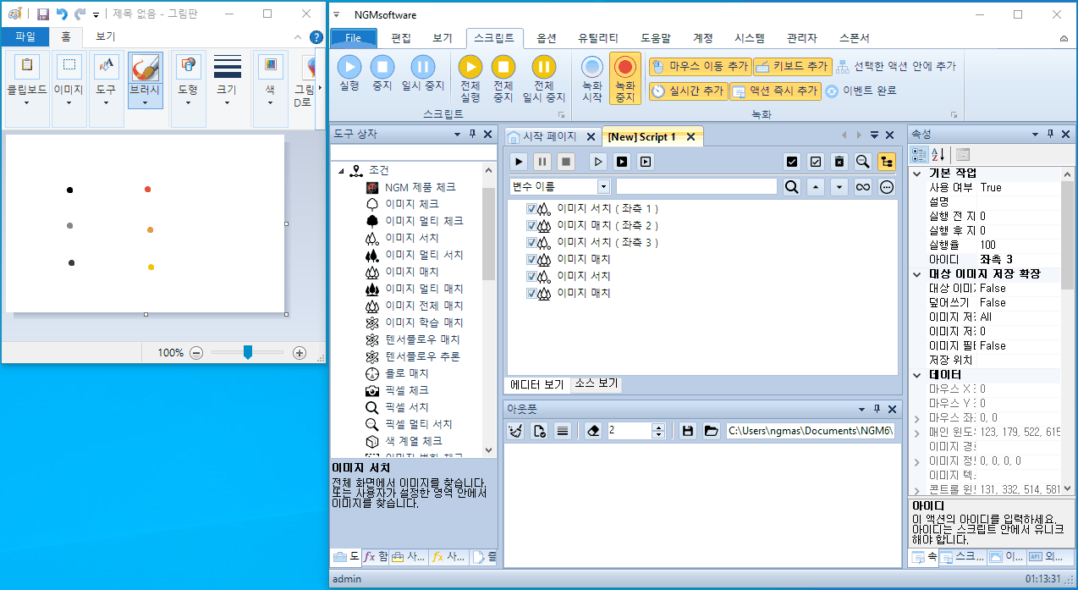
Task: Click the 마우스 이동 추가 button
Action: pos(700,66)
